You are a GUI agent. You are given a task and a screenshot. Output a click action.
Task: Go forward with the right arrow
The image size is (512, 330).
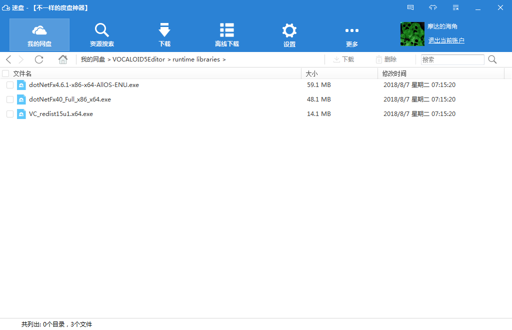tap(21, 59)
